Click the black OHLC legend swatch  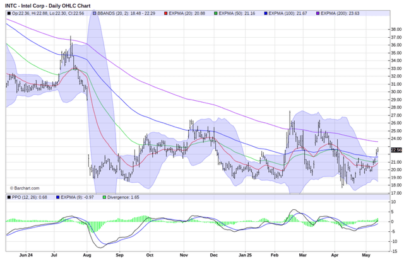click(9, 13)
